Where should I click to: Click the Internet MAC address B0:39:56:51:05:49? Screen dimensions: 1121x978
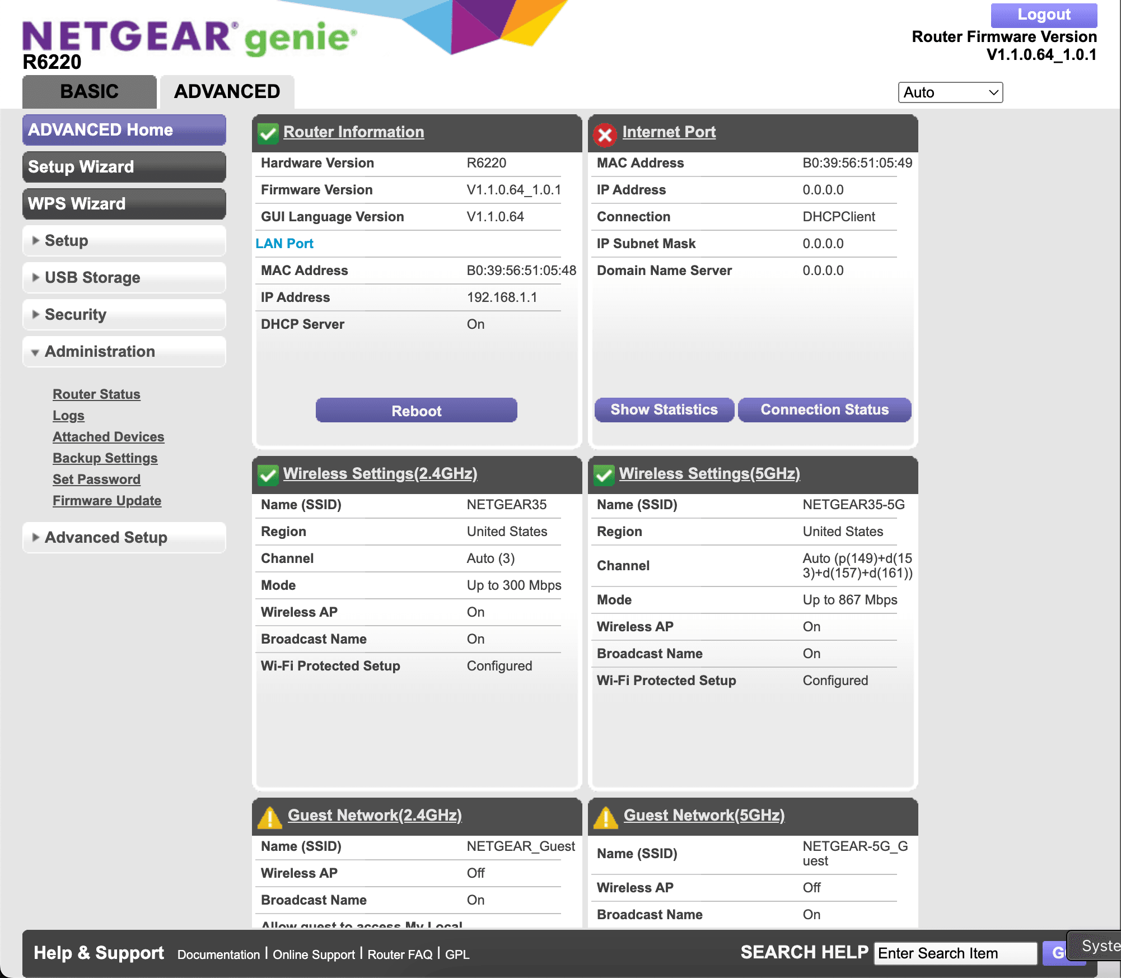point(857,163)
